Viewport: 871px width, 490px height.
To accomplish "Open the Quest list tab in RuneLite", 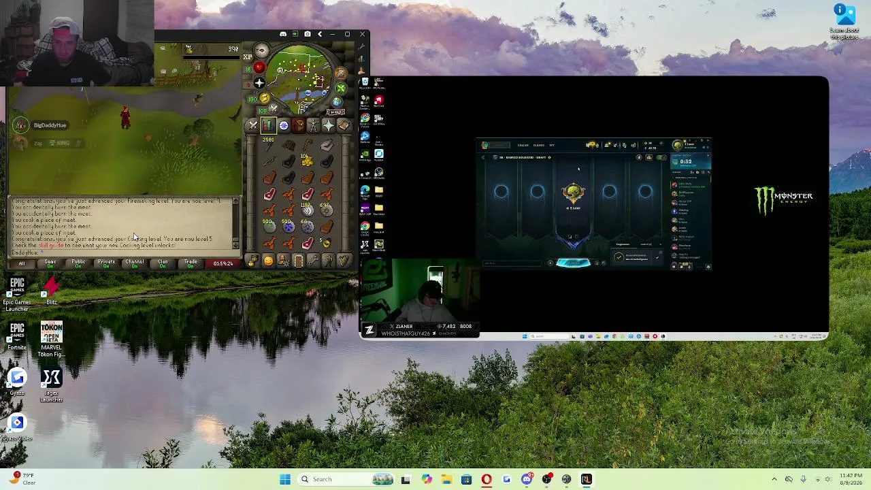I will click(284, 125).
